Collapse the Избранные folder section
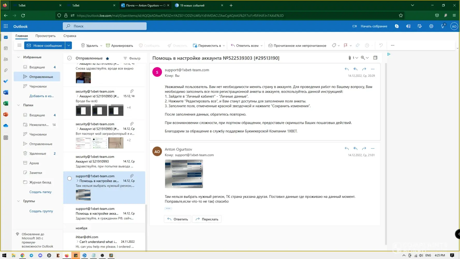The image size is (460, 259). click(x=18, y=57)
